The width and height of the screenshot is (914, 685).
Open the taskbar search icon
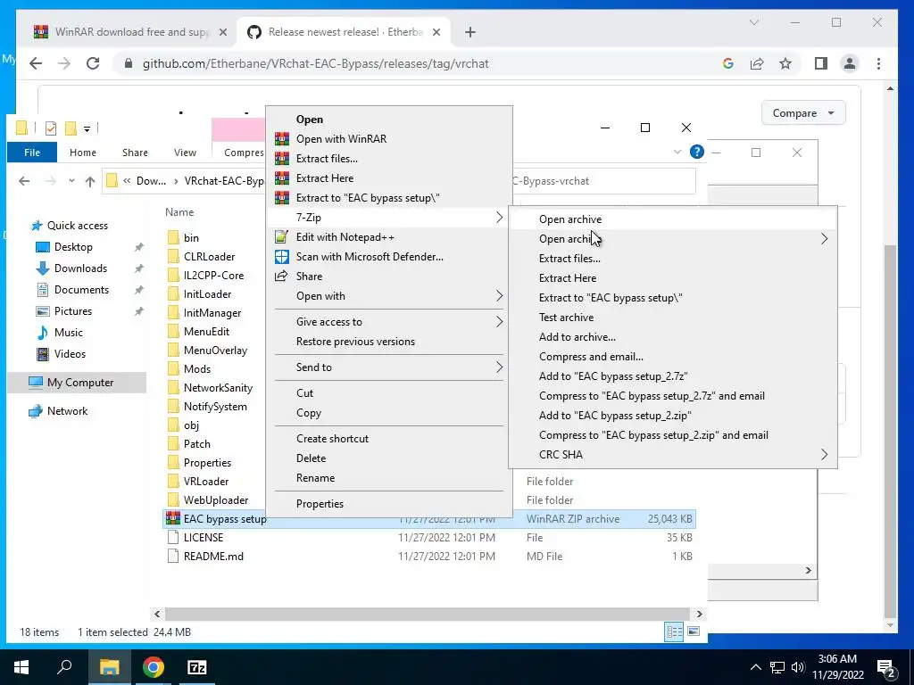[x=64, y=667]
